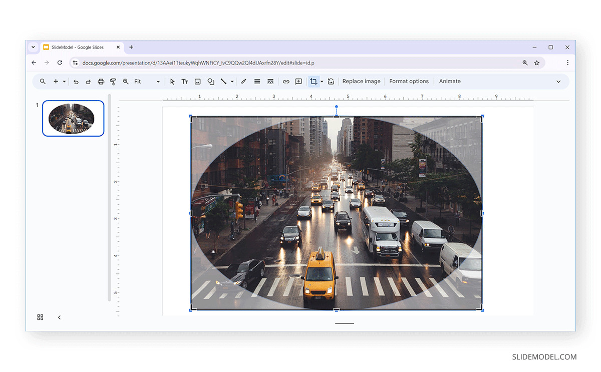Viewport: 601px width, 372px height.
Task: Toggle the crop image tool
Action: pos(314,82)
